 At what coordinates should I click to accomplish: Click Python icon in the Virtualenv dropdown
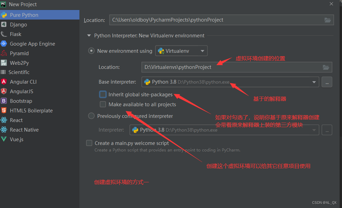[x=161, y=51]
